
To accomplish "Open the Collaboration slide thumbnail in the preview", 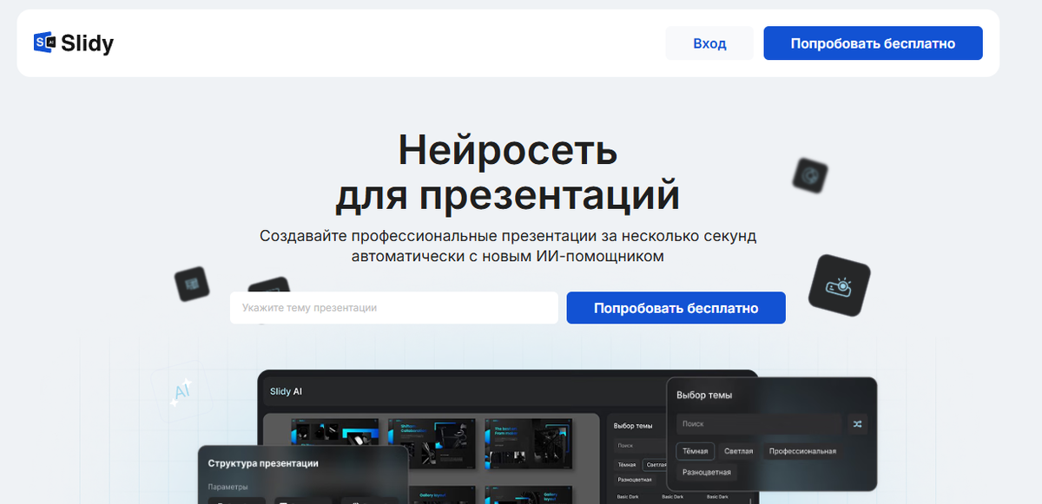I will point(432,443).
